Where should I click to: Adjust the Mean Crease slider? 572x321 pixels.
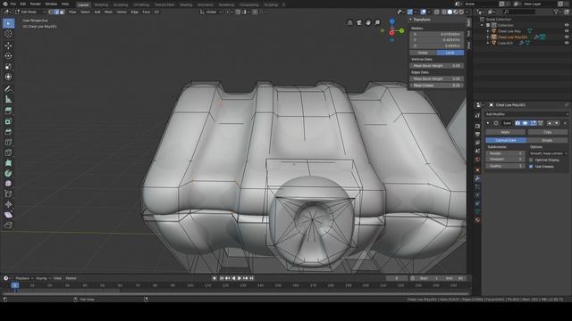(437, 86)
